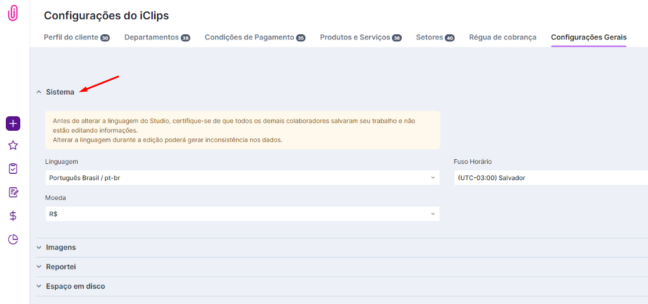Open the Linguagem dropdown
The height and width of the screenshot is (304, 648).
point(242,178)
